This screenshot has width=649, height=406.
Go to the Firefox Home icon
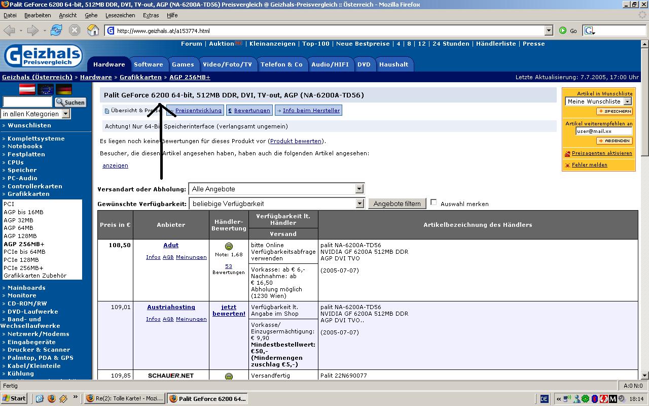coord(93,30)
